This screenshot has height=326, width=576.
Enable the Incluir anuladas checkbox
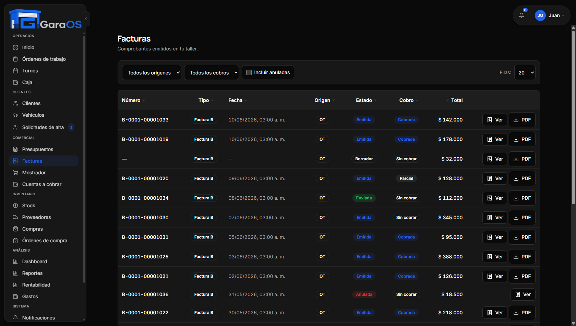(249, 72)
